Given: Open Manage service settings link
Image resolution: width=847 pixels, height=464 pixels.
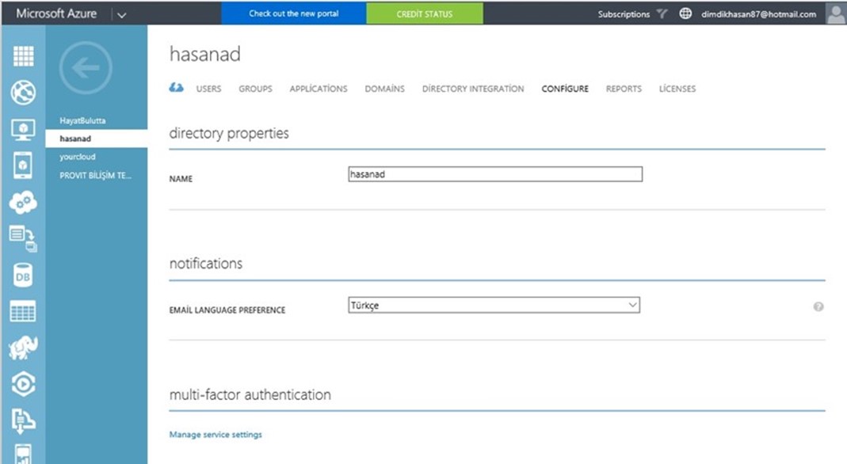Looking at the screenshot, I should 216,435.
